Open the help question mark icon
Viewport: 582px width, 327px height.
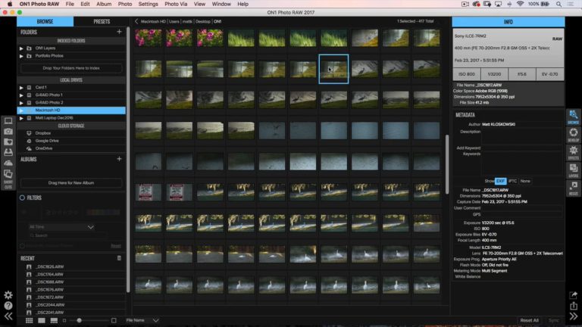(8, 306)
